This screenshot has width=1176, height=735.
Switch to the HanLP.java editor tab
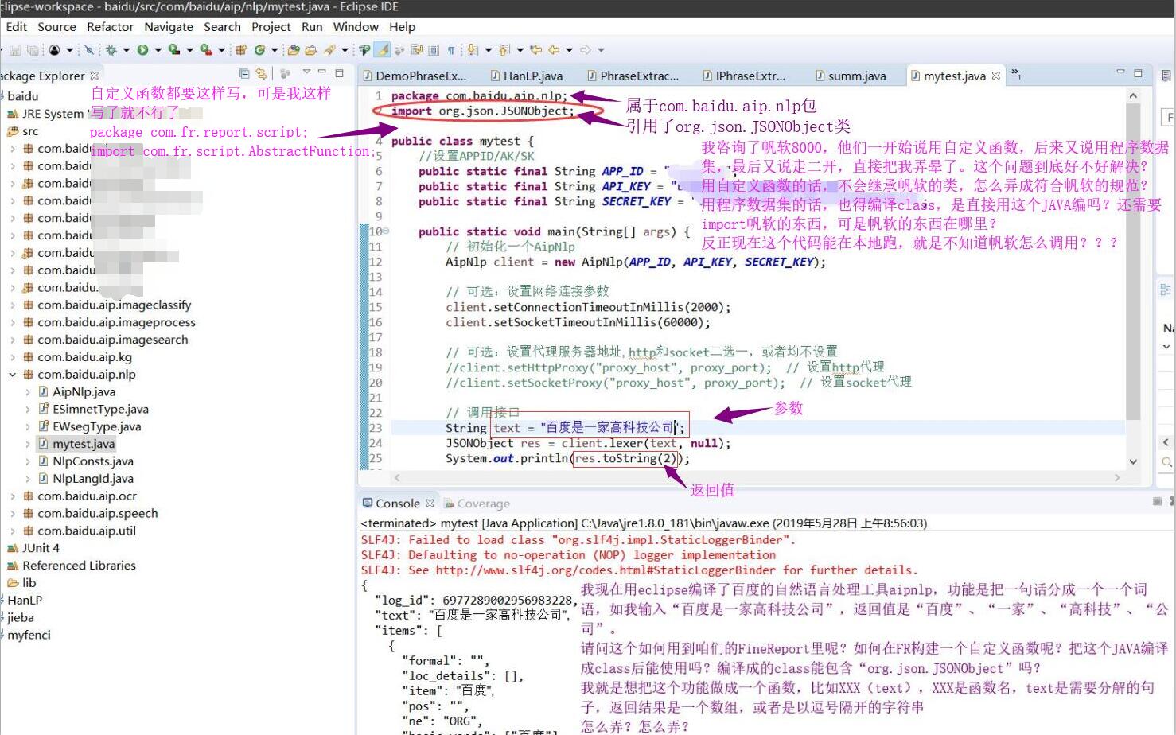(x=527, y=76)
